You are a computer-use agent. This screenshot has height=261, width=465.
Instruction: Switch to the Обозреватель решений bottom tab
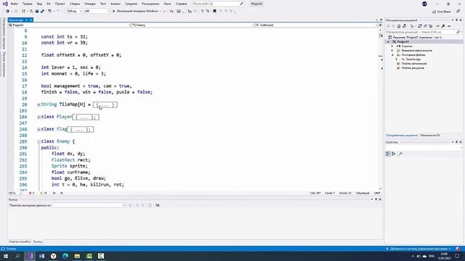402,136
